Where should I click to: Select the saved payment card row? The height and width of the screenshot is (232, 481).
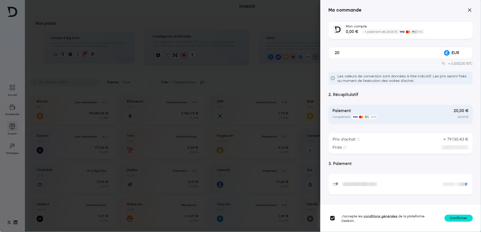[400, 184]
